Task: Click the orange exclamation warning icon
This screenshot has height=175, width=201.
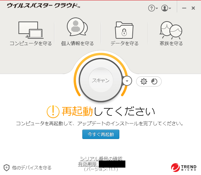Action: [x=53, y=112]
